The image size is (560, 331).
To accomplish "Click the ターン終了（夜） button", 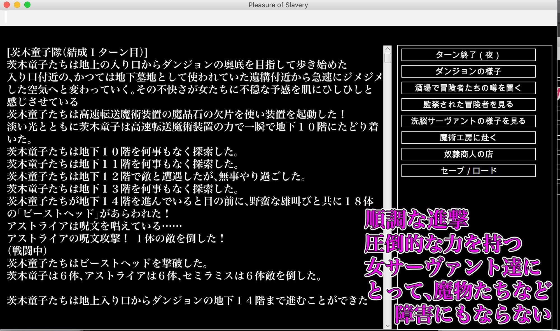I will point(468,55).
